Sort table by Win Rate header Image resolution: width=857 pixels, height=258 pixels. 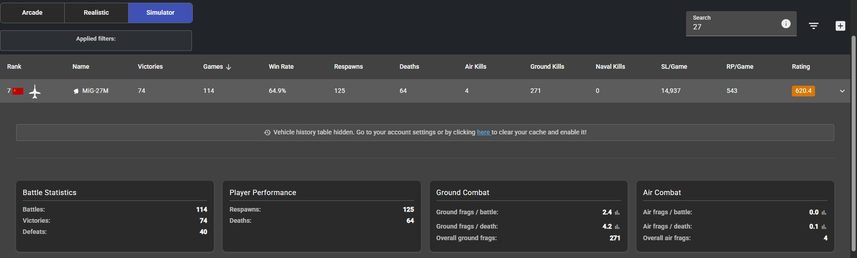[281, 67]
